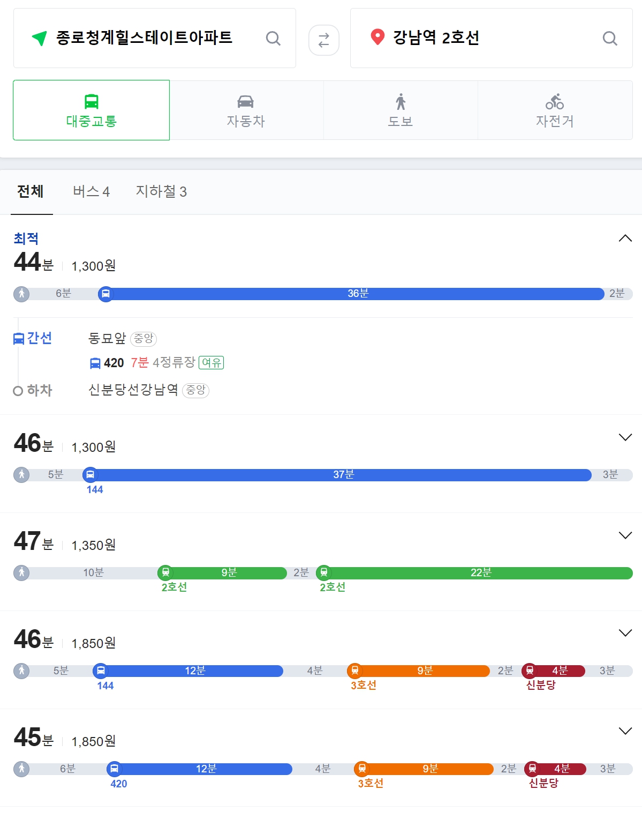
Task: Click the 하차 stop marker
Action: pos(18,391)
